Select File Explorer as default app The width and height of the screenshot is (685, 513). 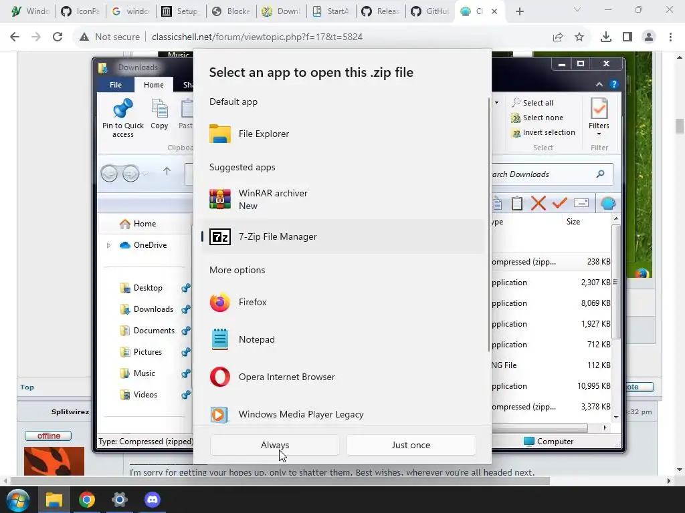[342, 134]
